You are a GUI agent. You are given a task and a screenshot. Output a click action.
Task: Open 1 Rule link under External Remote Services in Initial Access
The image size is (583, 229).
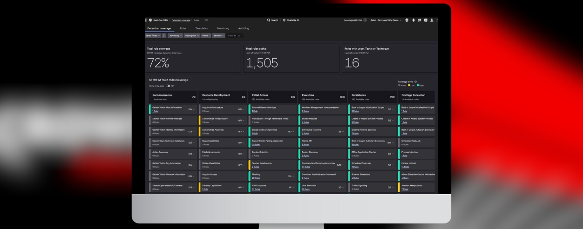tap(255, 111)
